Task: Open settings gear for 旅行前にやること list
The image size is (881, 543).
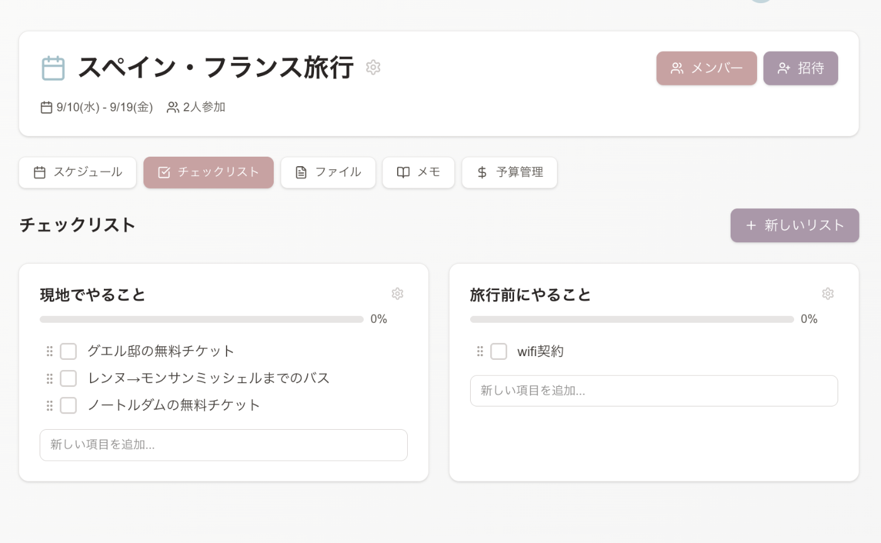Action: click(x=828, y=294)
